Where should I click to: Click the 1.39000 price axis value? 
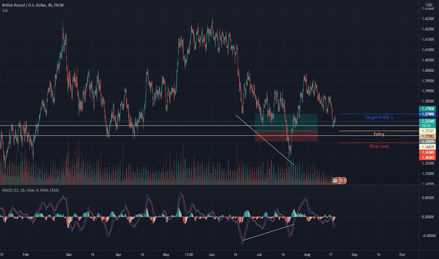point(428,91)
